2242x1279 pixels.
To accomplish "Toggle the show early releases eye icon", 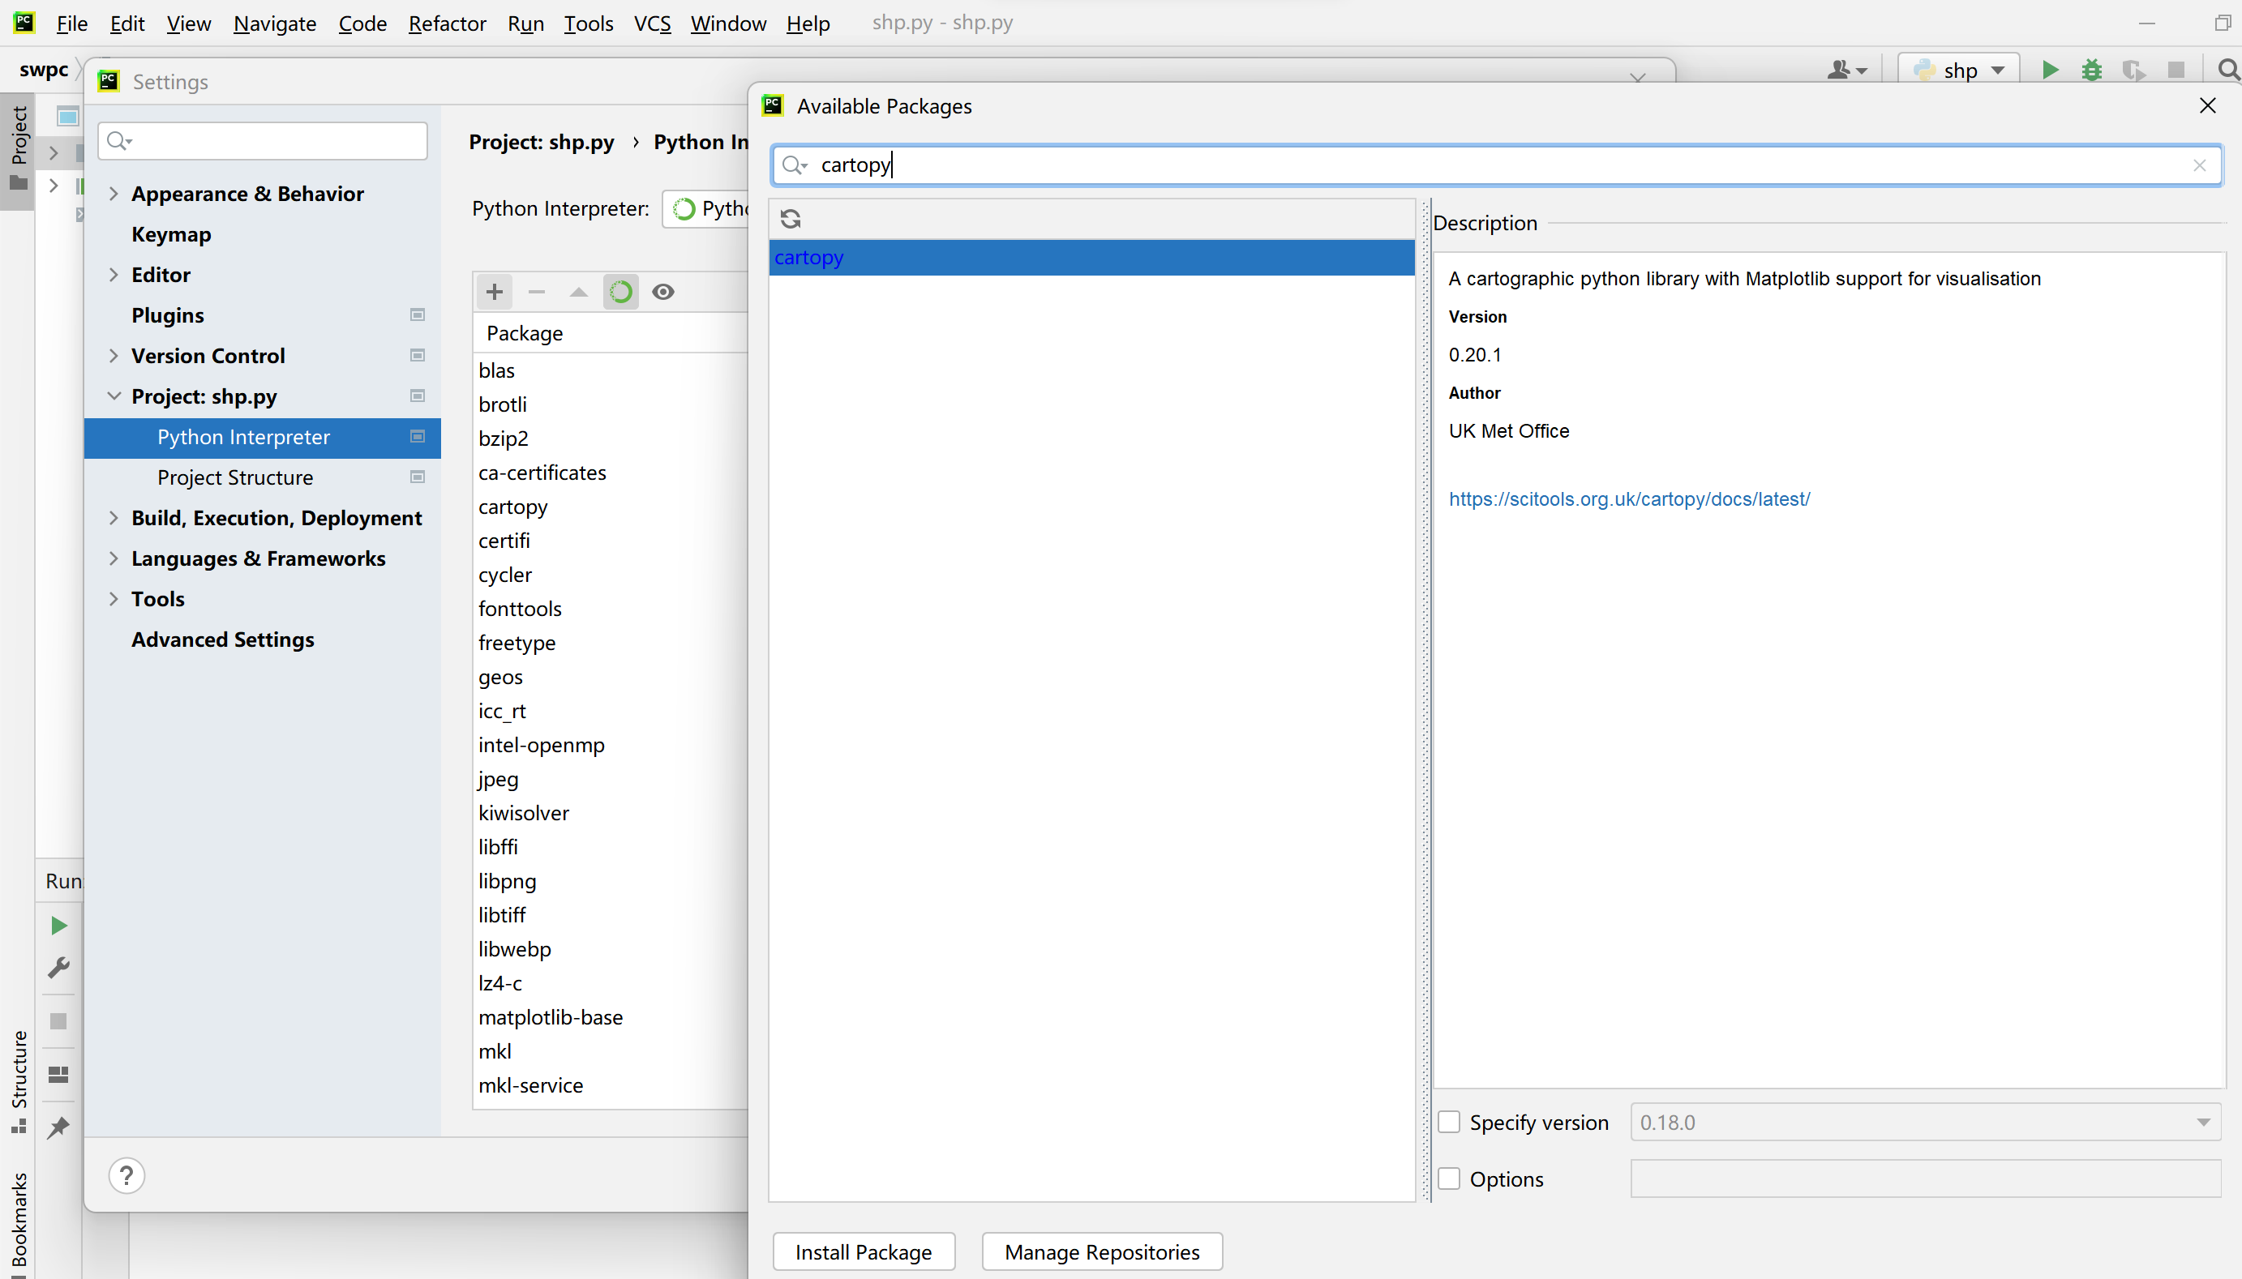I will (663, 292).
